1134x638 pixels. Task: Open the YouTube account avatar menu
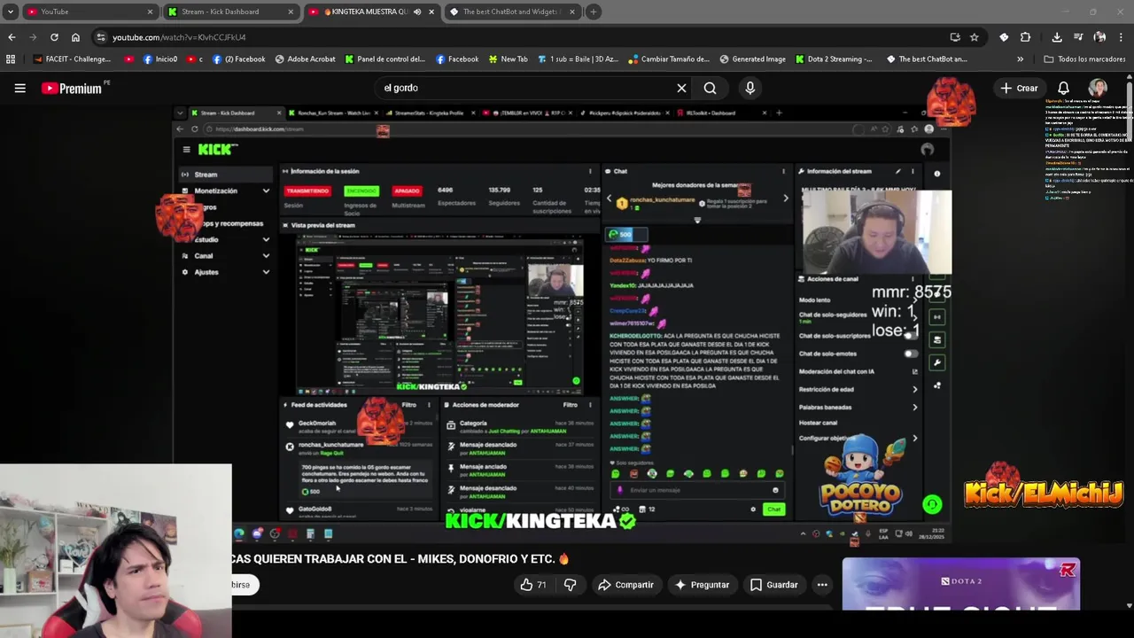1098,88
